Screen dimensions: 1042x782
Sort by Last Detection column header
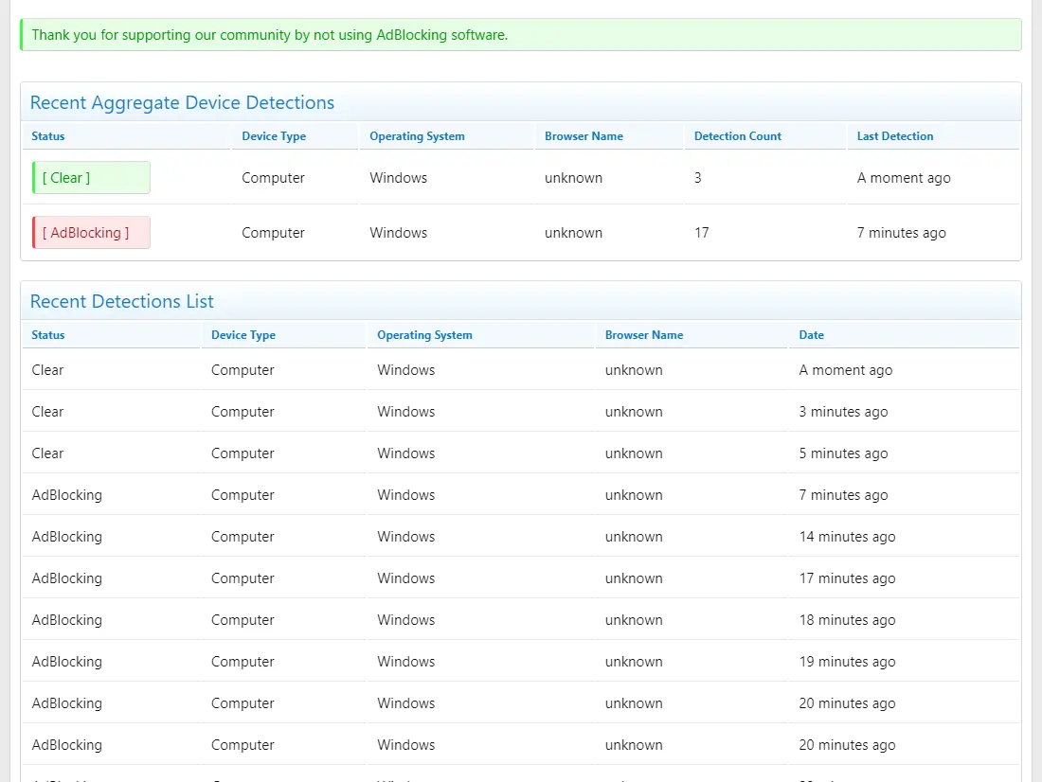[895, 136]
